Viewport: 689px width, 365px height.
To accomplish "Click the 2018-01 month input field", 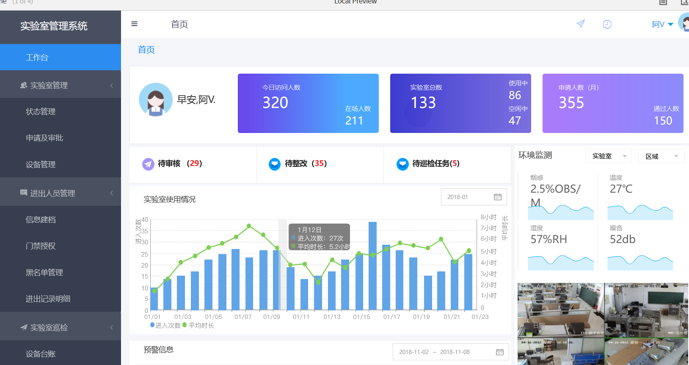I will coord(474,197).
